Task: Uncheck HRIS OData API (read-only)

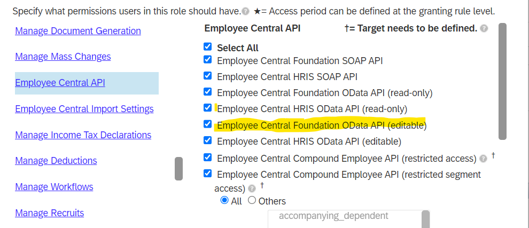Action: click(208, 108)
